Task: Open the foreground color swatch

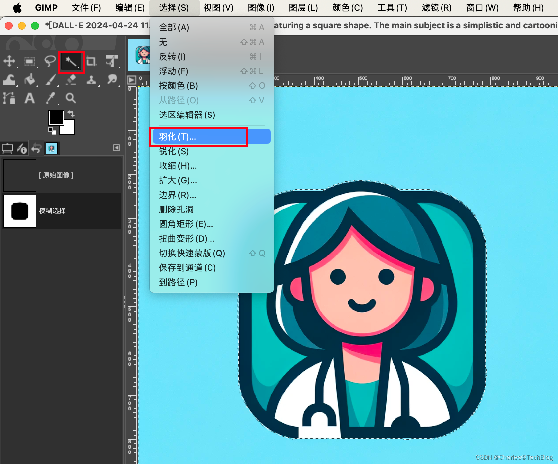Action: 56,117
